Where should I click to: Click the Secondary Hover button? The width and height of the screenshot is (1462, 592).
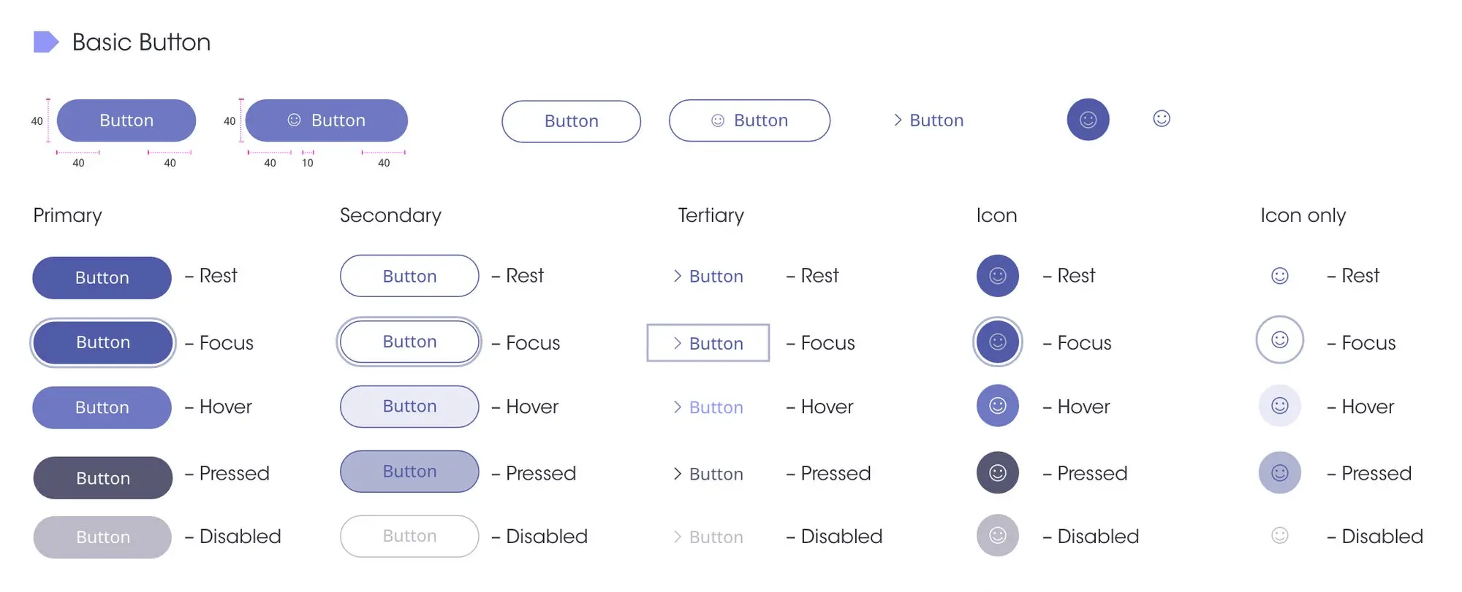(409, 407)
